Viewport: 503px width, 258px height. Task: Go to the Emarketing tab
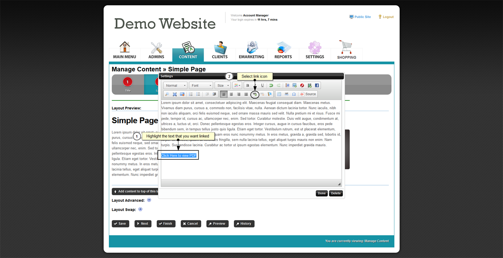(251, 50)
